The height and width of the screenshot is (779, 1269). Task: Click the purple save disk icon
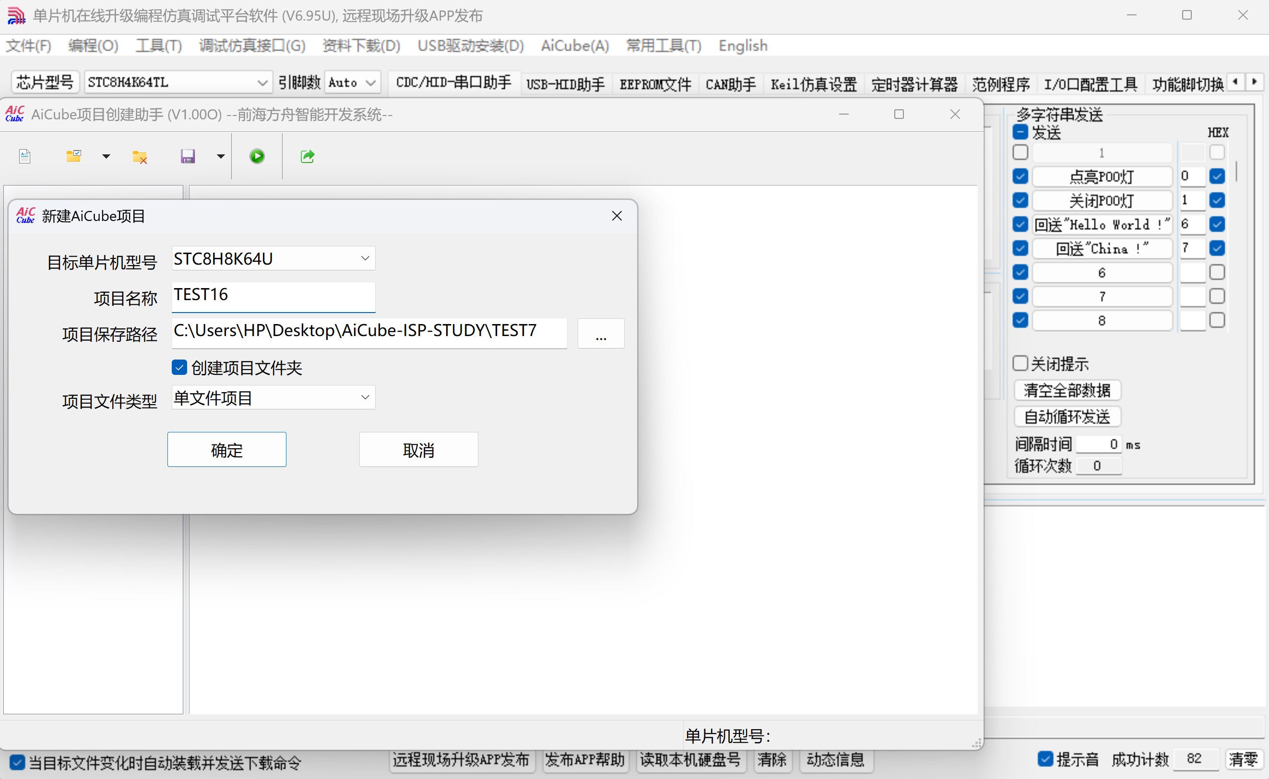coord(188,156)
